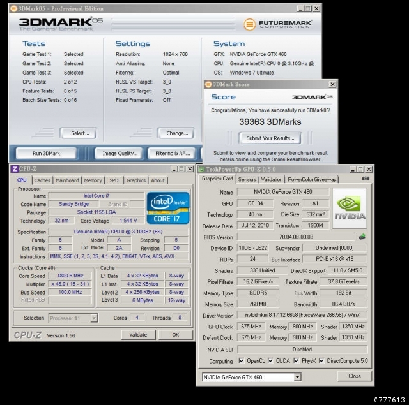Click the Core Speed value 4800.6 MHz
The width and height of the screenshot is (409, 405).
(70, 276)
